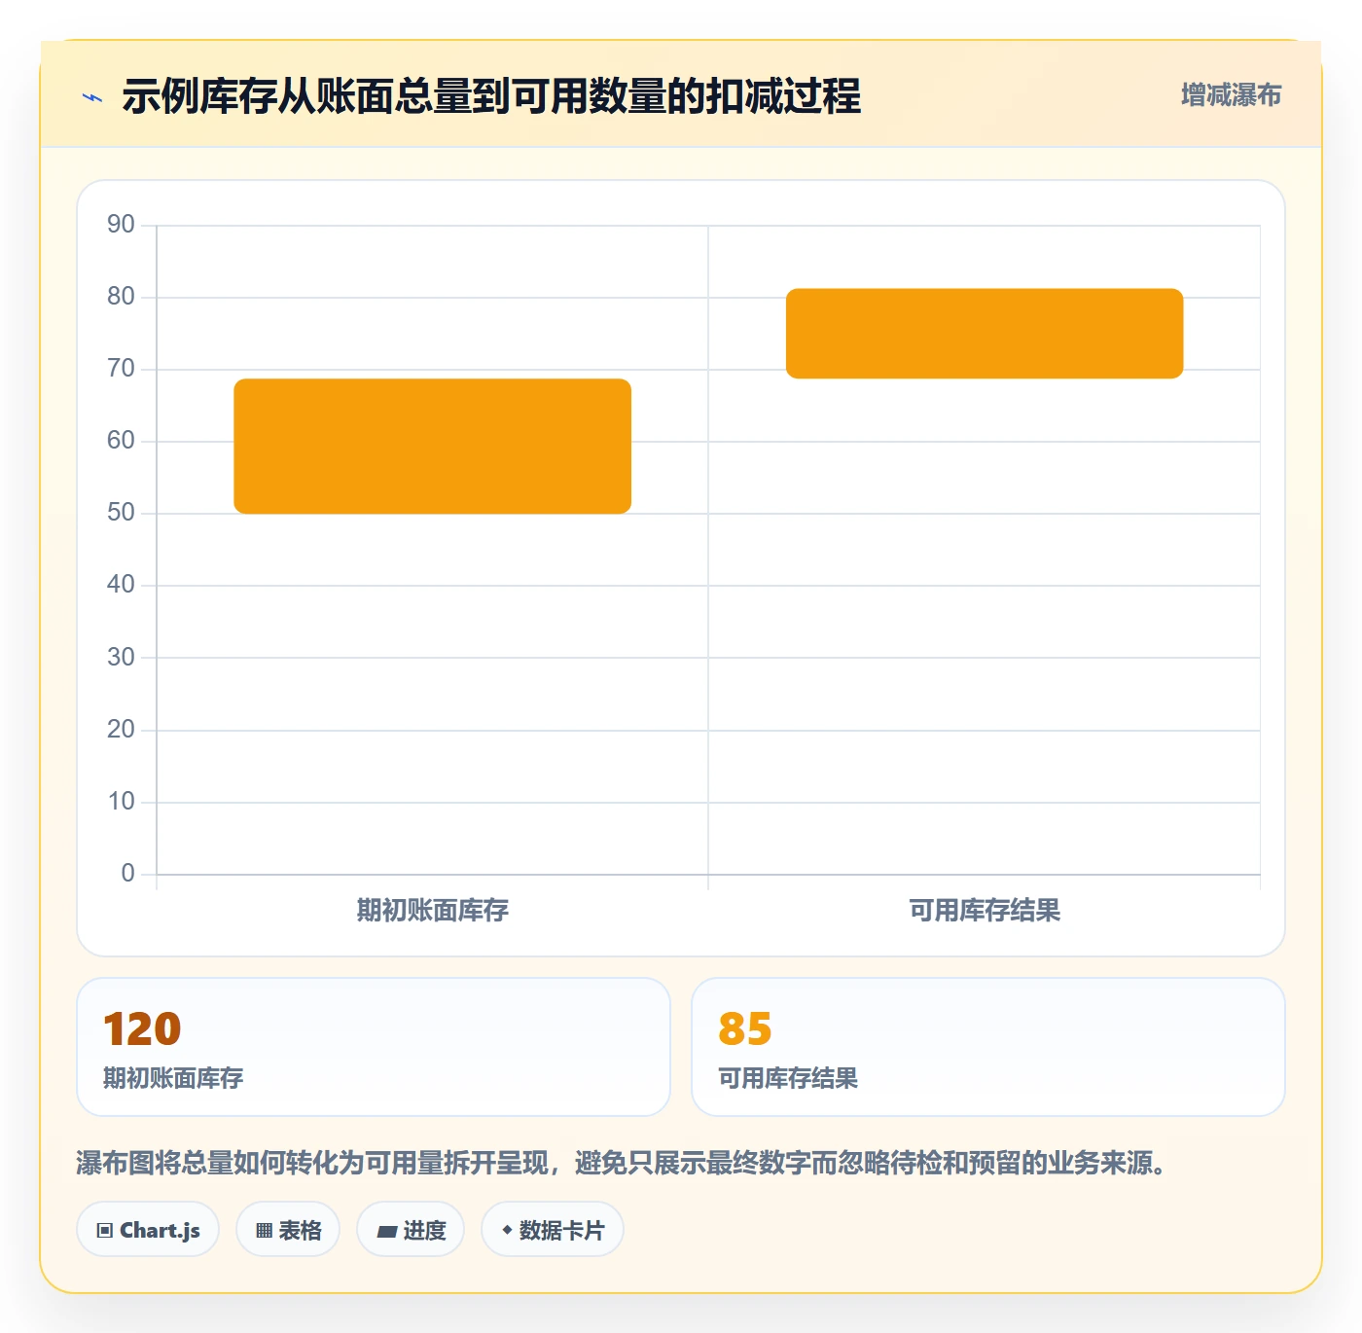
Task: Click the y-axis value 90
Action: (121, 225)
